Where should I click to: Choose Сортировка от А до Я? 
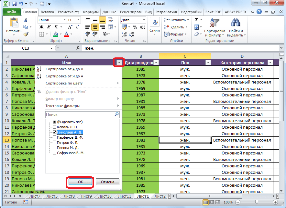coord(64,69)
